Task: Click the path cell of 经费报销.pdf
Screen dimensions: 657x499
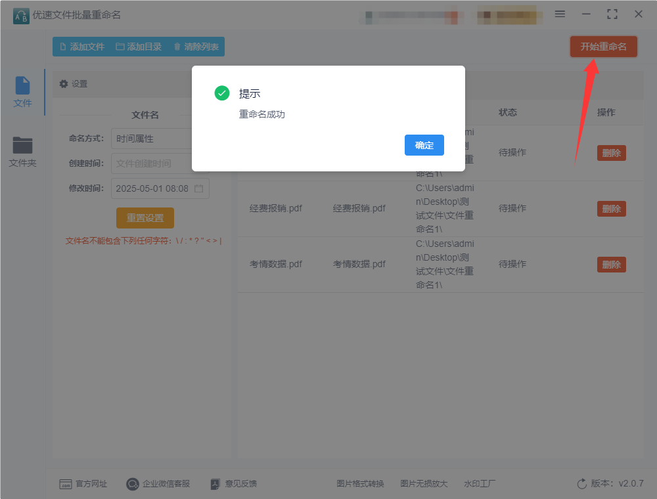Action: (x=445, y=208)
